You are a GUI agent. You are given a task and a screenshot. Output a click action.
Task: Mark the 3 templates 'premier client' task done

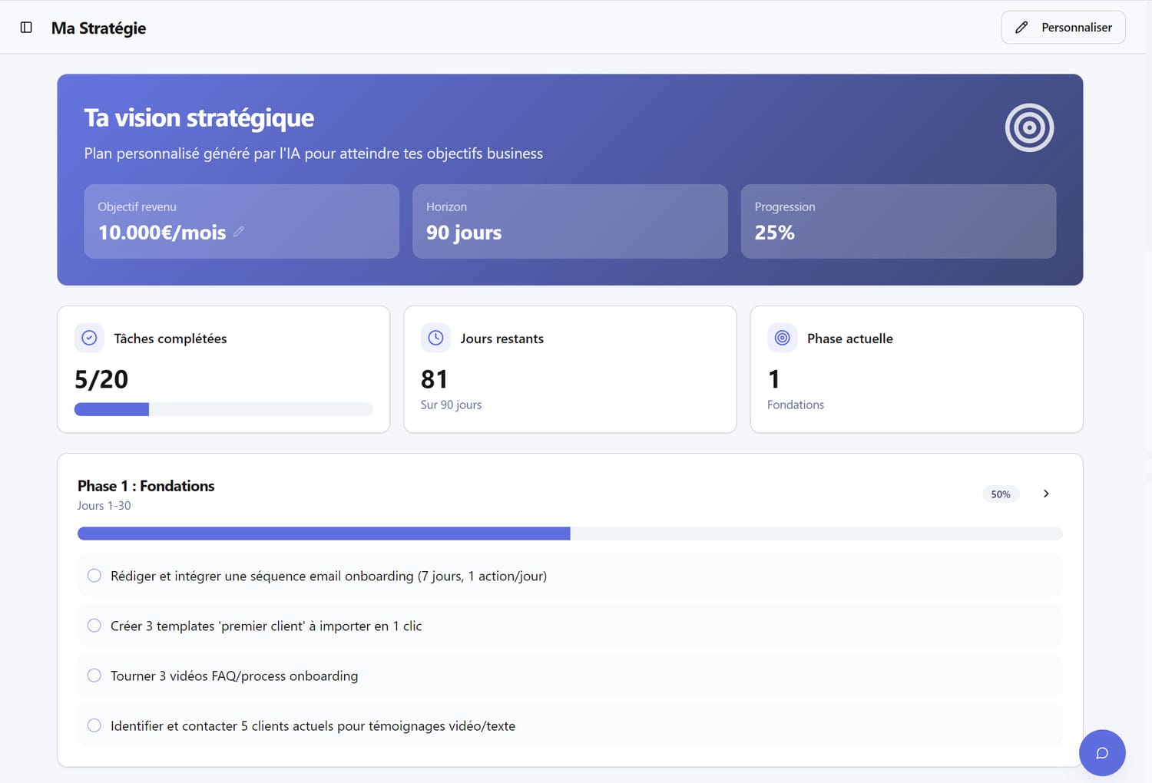(x=94, y=626)
